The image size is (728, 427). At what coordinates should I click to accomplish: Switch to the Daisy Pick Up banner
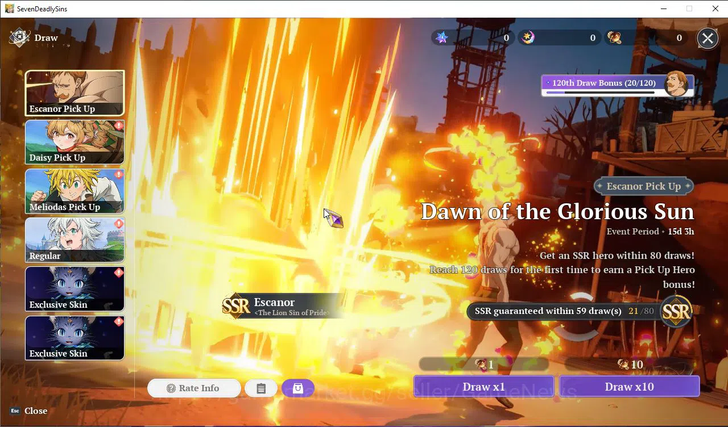[x=75, y=142]
